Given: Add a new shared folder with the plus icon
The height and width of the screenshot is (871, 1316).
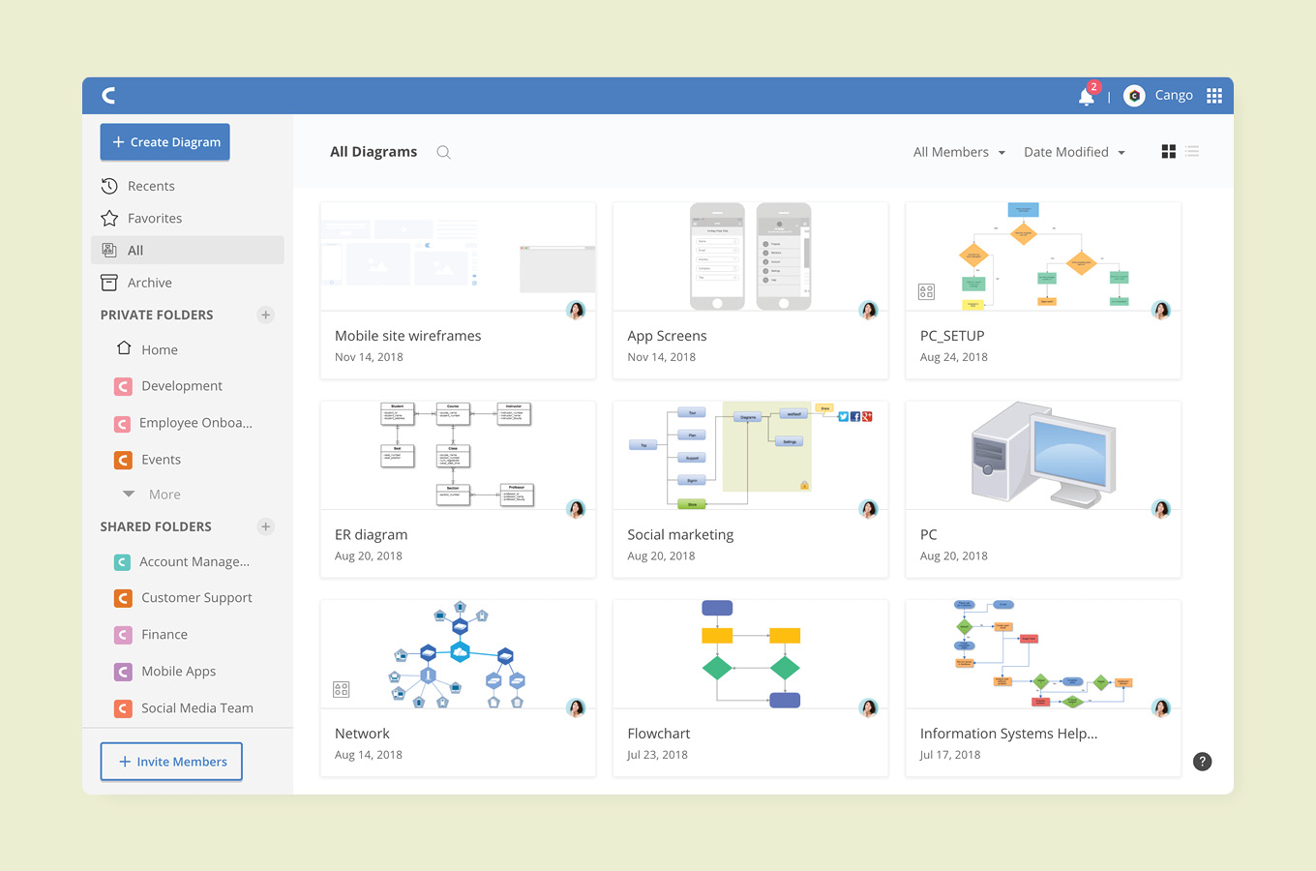Looking at the screenshot, I should [x=265, y=526].
